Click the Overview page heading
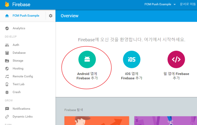Screen dimensions: 197x125 pyautogui.click(x=70, y=16)
